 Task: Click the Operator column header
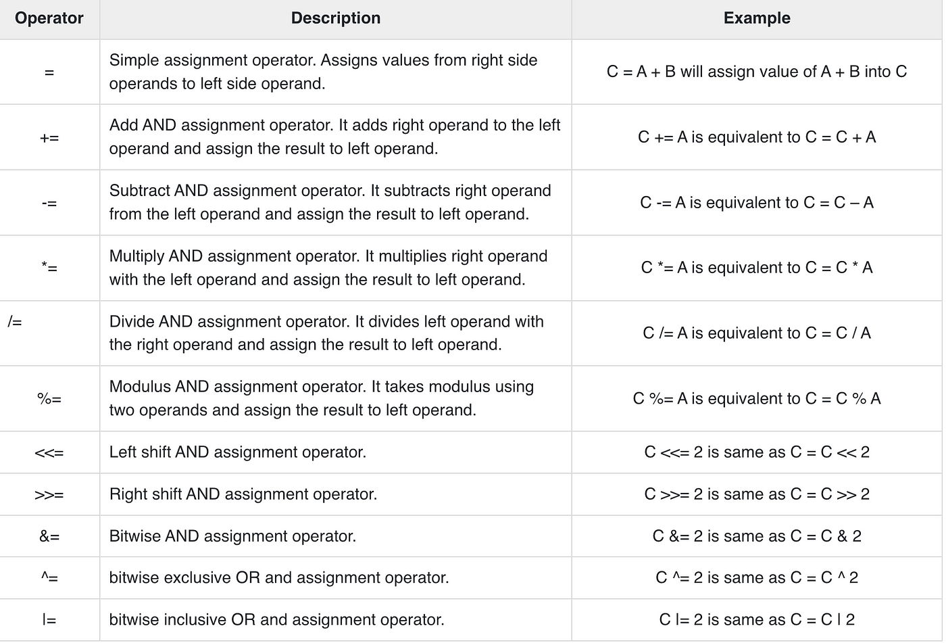pos(49,18)
